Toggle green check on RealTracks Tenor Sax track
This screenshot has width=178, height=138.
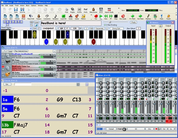39,67
